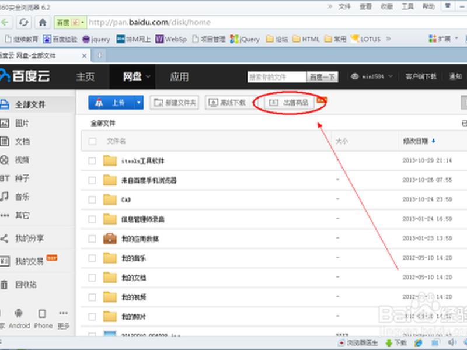Viewport: 467px width, 350px height.
Task: Click the 文件名 column header
Action: click(x=116, y=141)
